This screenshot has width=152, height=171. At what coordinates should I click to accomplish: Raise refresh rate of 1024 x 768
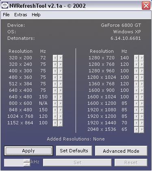[x=60, y=117]
